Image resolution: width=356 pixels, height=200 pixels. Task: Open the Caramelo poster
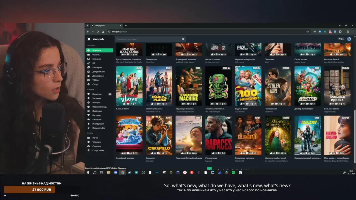(159, 135)
